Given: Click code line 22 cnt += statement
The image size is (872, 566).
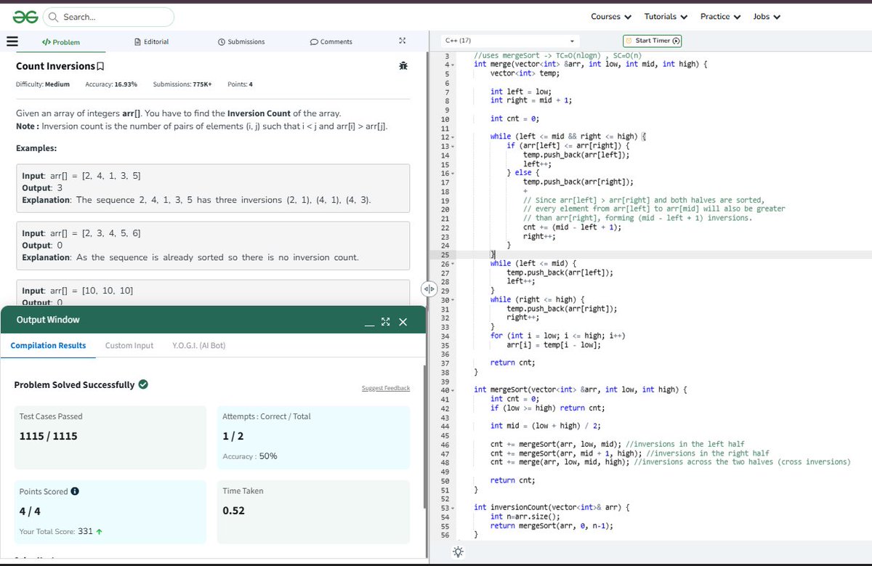Looking at the screenshot, I should point(572,227).
